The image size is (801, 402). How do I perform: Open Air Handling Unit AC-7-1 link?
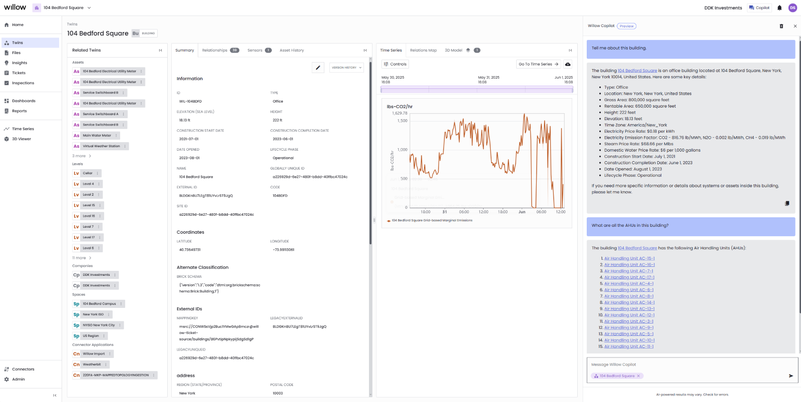(629, 271)
